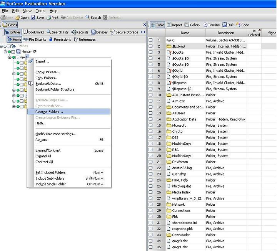277x251 pixels.
Task: Open the Help menu
Action: pyautogui.click(x=53, y=11)
